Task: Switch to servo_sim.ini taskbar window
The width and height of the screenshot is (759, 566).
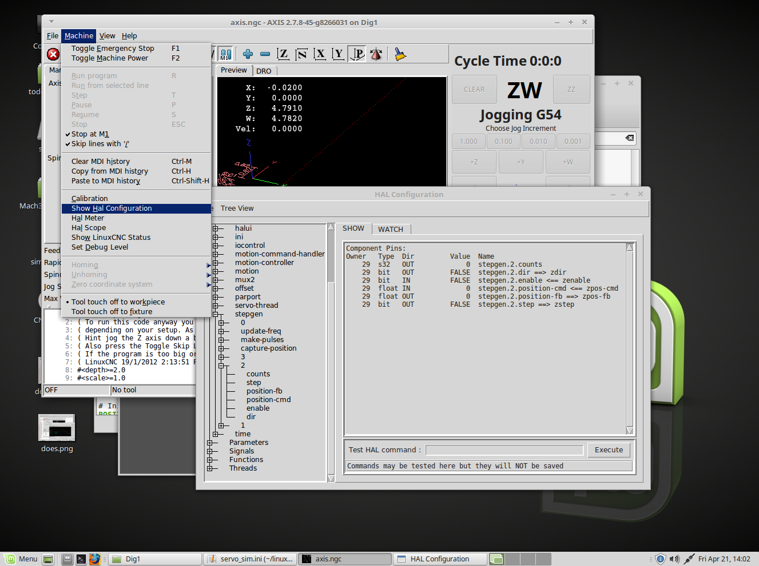Action: click(251, 559)
